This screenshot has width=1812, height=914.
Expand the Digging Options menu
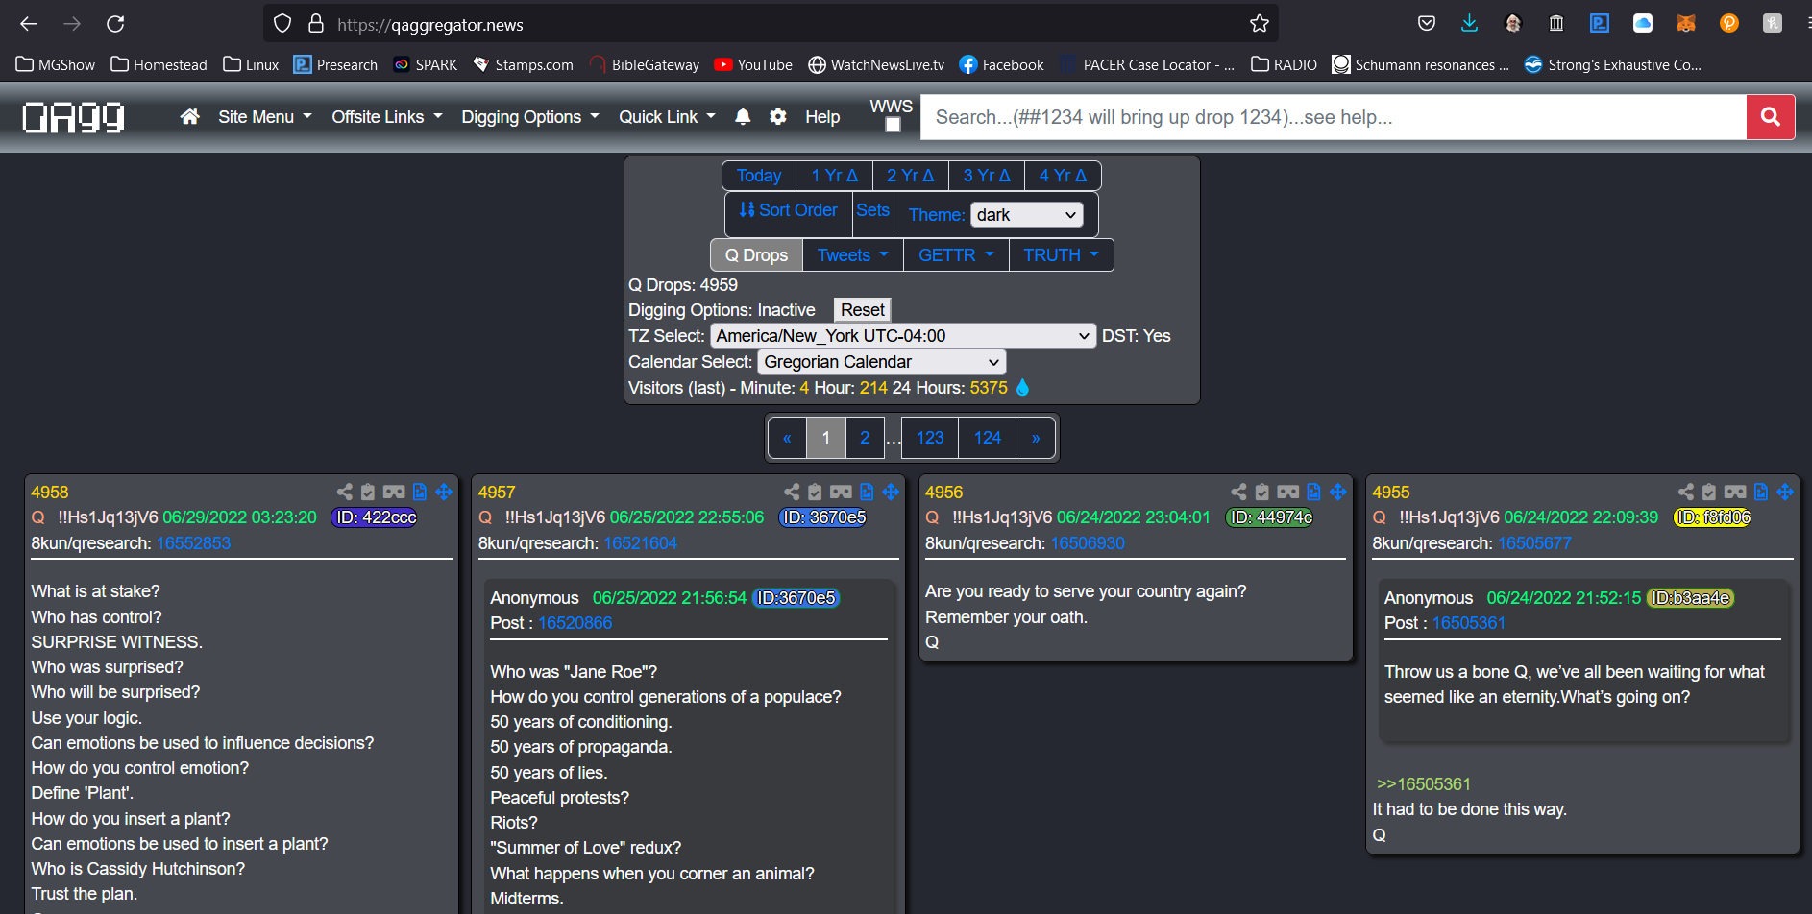pos(530,117)
